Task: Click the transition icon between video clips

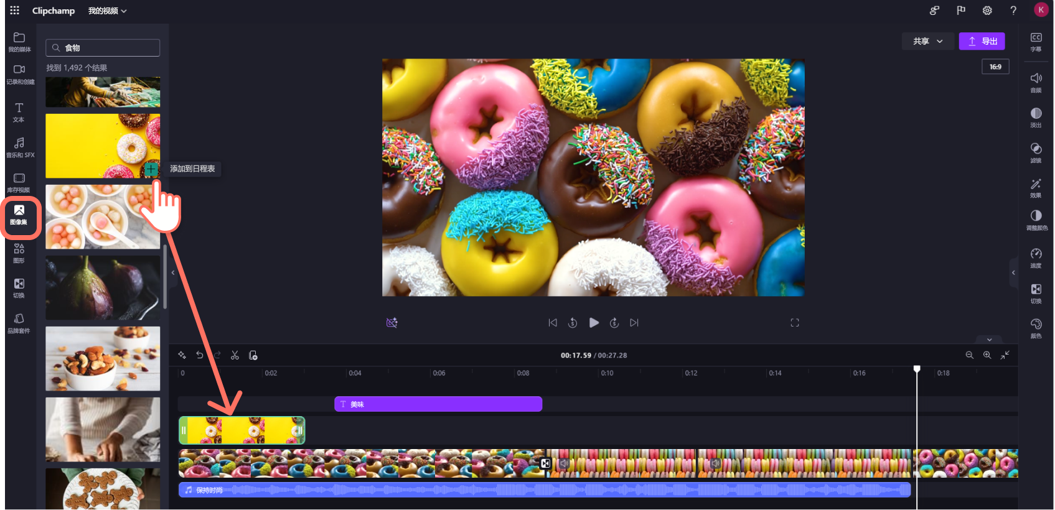Action: tap(546, 463)
